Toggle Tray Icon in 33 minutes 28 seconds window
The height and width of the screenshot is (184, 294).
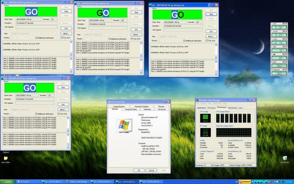pos(207,40)
